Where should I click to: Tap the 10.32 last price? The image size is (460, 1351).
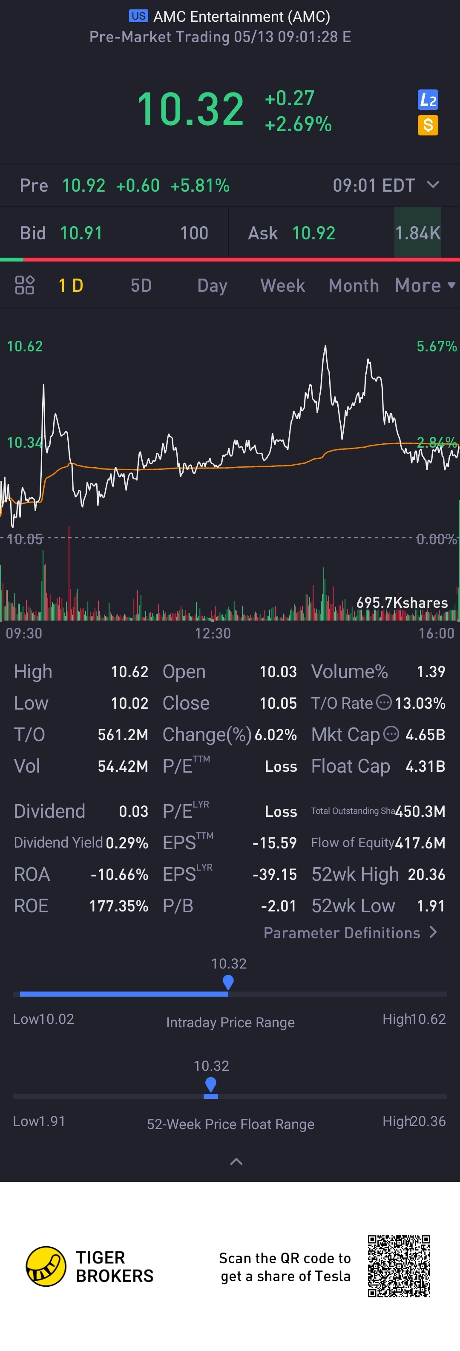[190, 109]
